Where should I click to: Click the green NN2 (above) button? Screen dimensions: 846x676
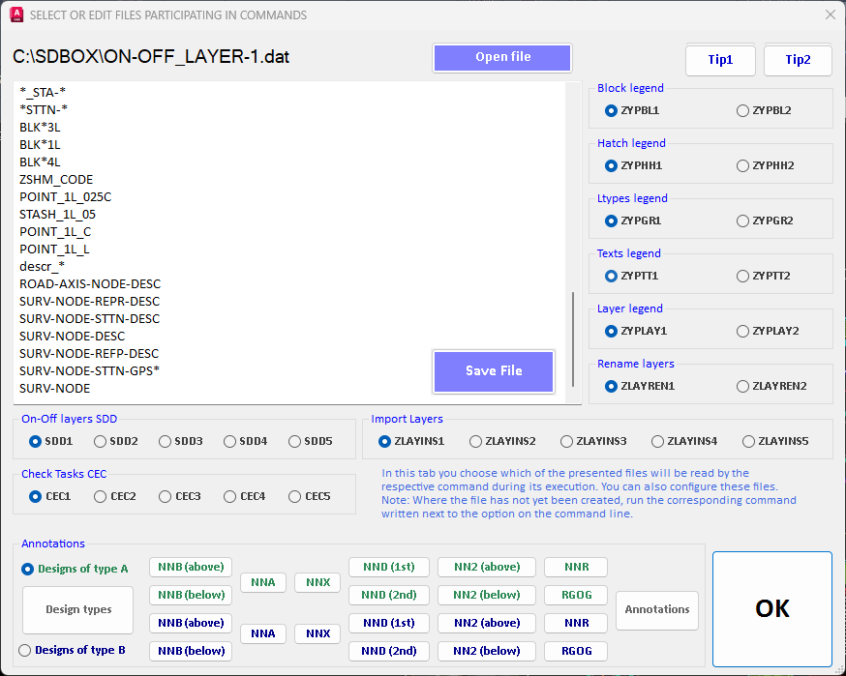point(487,567)
